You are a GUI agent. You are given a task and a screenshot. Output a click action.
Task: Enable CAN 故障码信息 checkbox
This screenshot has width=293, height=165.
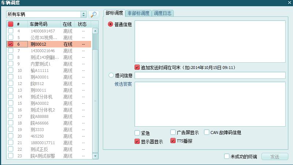[x=207, y=133]
